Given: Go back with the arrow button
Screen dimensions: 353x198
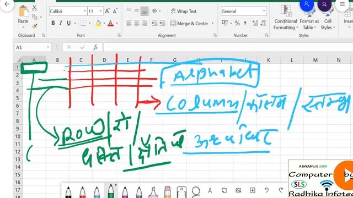Looking at the screenshot, I should 7,4.
